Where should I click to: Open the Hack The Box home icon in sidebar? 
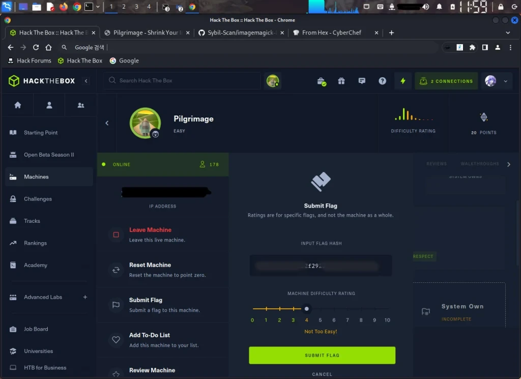click(x=18, y=105)
